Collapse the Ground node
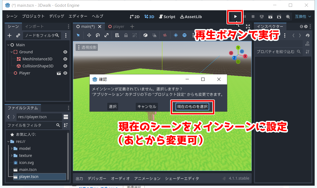This screenshot has width=317, height=188. [x=12, y=52]
